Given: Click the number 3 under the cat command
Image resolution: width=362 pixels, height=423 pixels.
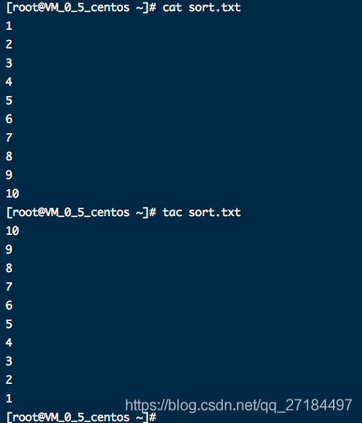Looking at the screenshot, I should (9, 63).
